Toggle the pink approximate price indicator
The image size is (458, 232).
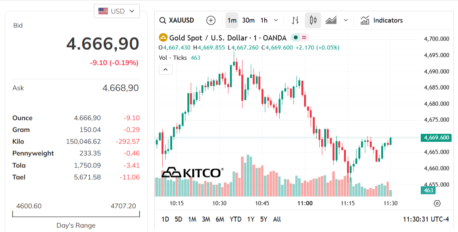coord(304,38)
